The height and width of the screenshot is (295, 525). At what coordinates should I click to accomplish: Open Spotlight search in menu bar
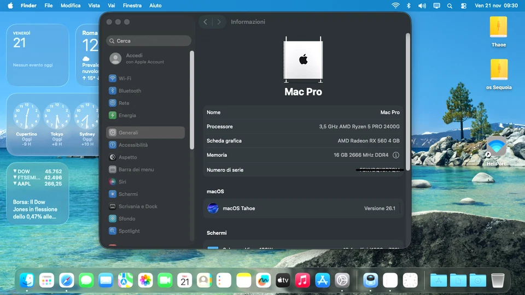click(x=450, y=5)
